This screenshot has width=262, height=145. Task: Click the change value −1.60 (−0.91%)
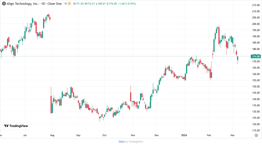click(127, 4)
